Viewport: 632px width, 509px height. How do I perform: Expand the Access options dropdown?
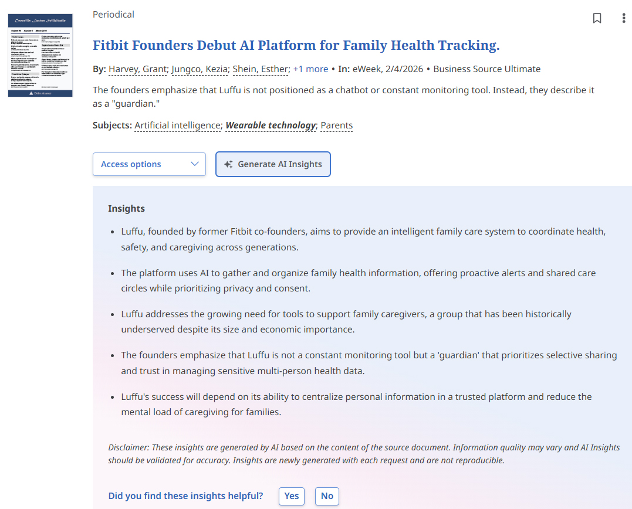tap(149, 164)
